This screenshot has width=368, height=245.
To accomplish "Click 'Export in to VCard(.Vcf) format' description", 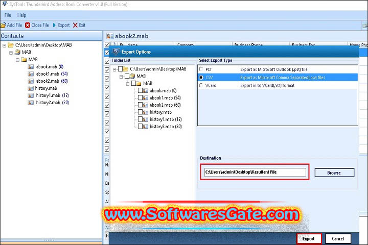I will click(x=267, y=86).
